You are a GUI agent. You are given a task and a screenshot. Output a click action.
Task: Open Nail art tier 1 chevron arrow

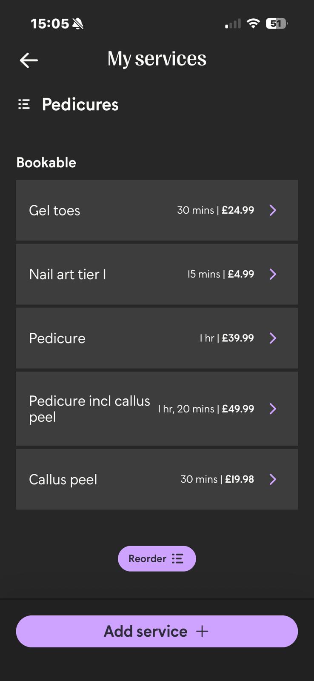[x=273, y=274]
